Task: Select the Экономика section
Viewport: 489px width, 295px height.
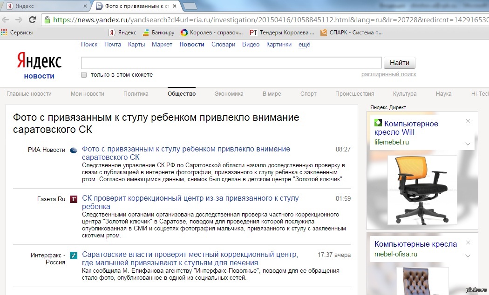Action: pyautogui.click(x=229, y=94)
